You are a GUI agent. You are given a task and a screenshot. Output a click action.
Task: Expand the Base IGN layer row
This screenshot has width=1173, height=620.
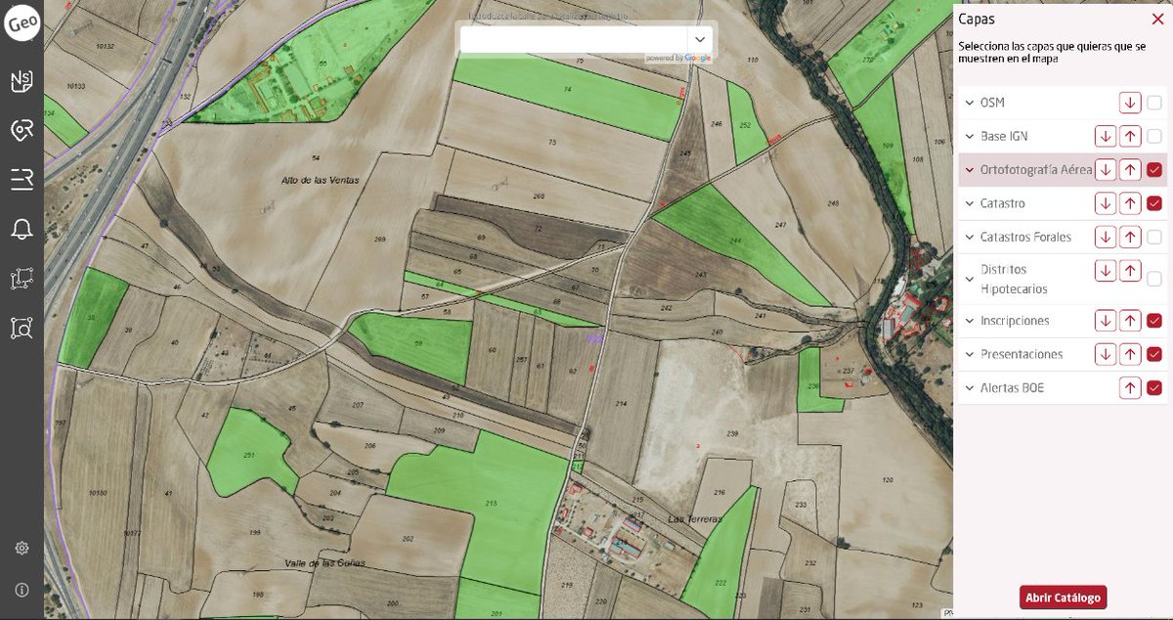(x=970, y=136)
